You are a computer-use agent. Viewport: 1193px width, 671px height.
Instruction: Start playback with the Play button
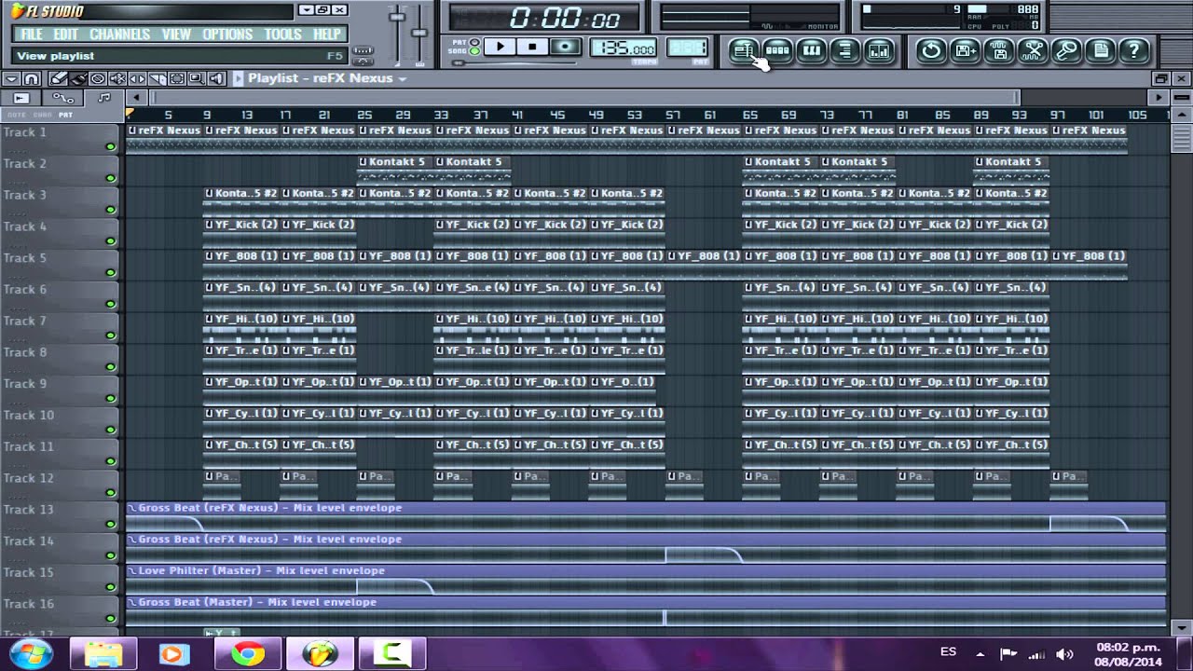[x=500, y=47]
